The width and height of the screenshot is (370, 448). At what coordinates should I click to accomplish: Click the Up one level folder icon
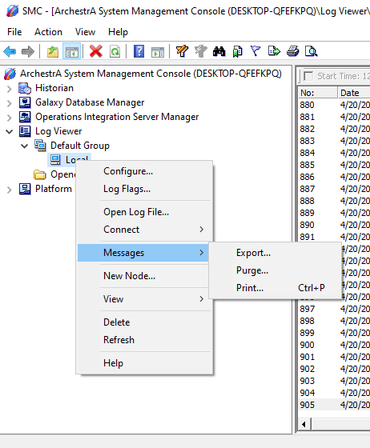[53, 52]
